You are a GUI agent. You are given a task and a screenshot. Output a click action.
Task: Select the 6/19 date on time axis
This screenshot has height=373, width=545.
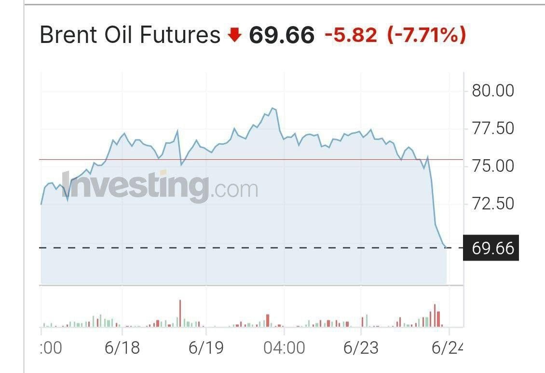[206, 347]
